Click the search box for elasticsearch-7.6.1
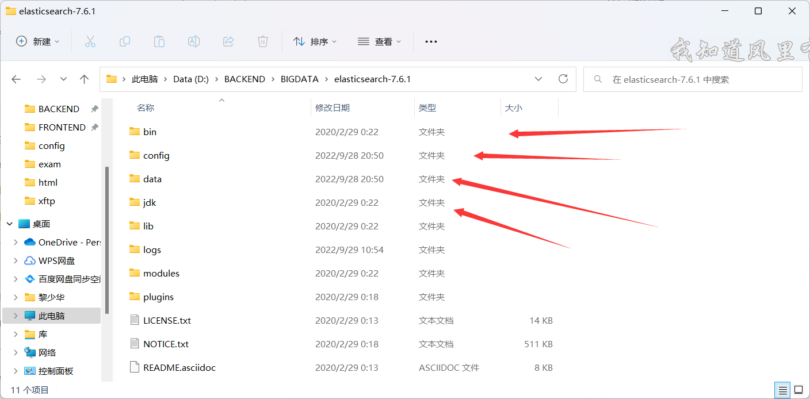This screenshot has height=399, width=810. (x=693, y=79)
